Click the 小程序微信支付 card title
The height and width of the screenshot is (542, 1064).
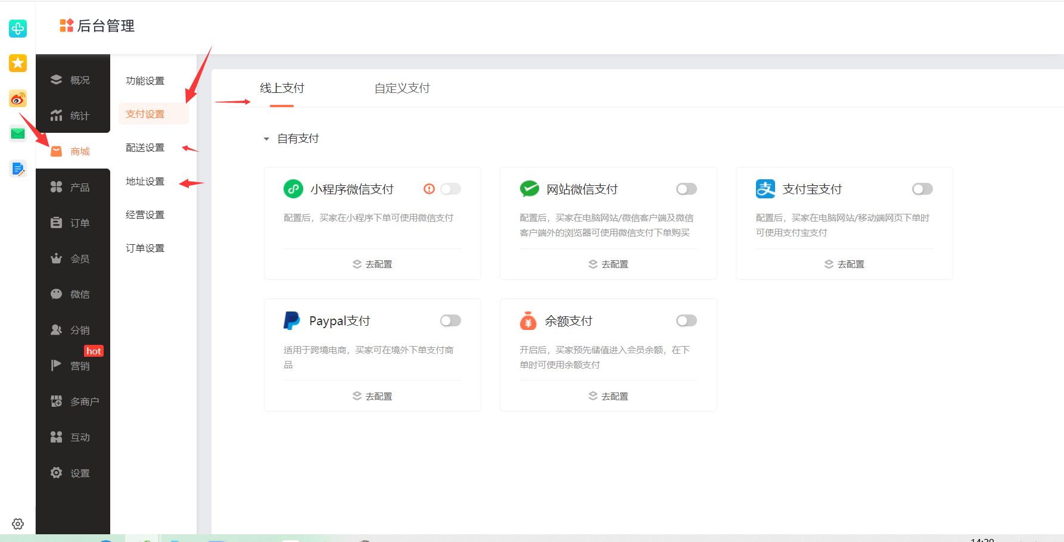351,189
